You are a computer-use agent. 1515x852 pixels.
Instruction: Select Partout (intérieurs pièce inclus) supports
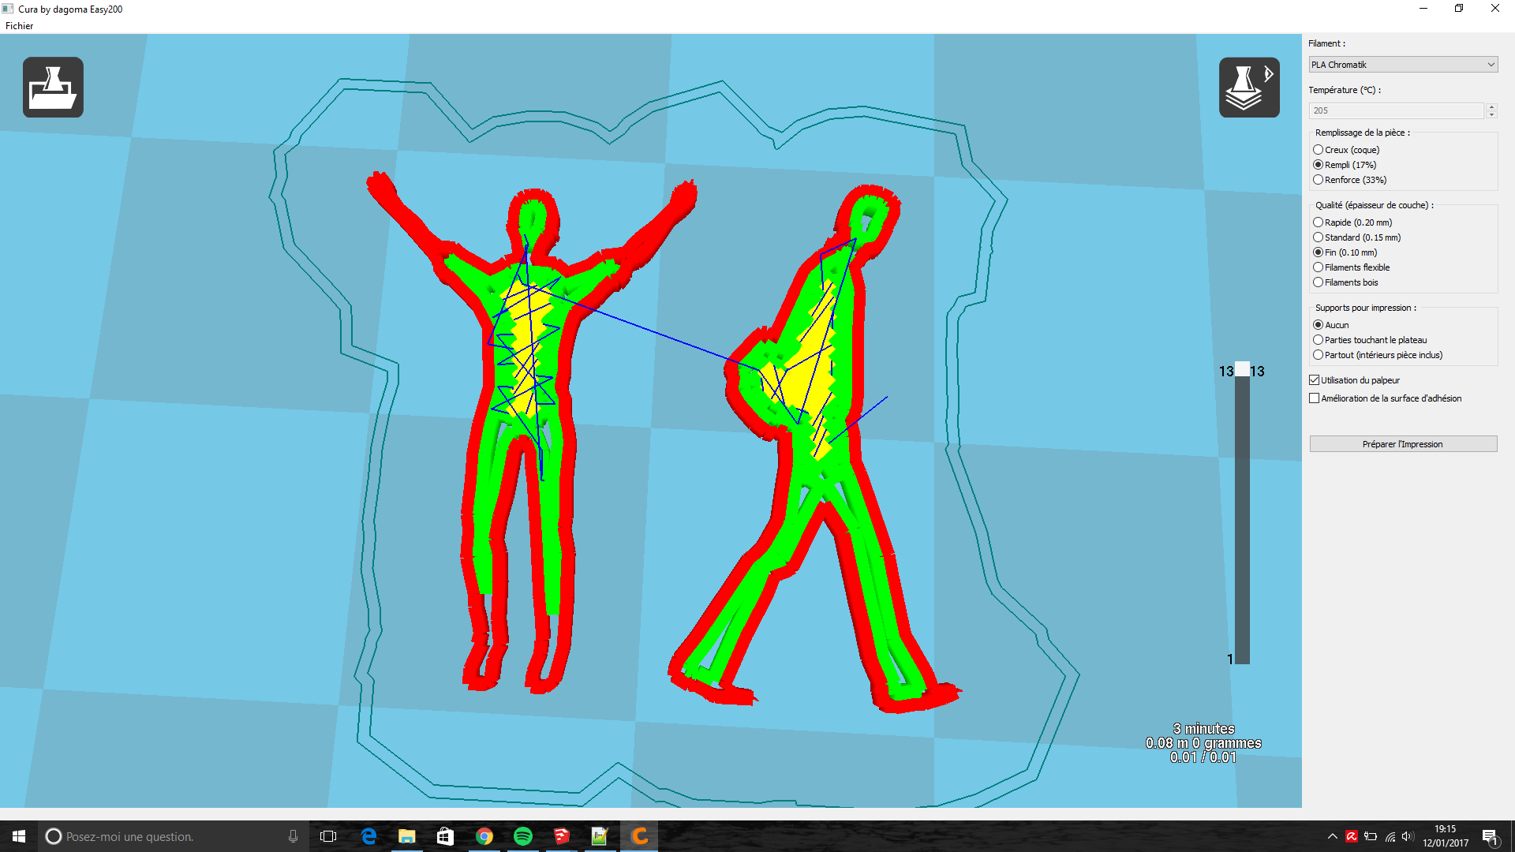coord(1318,355)
